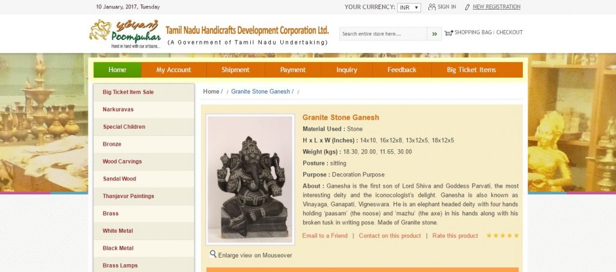Screen dimensions: 616x272
Task: Click the Ganesh statue product image
Action: 250,179
